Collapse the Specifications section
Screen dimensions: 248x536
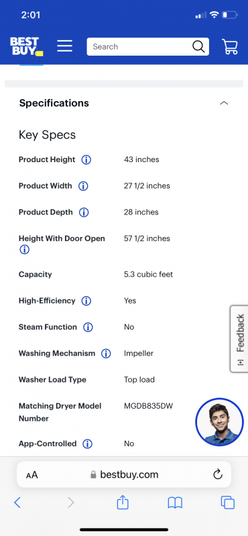[x=224, y=103]
